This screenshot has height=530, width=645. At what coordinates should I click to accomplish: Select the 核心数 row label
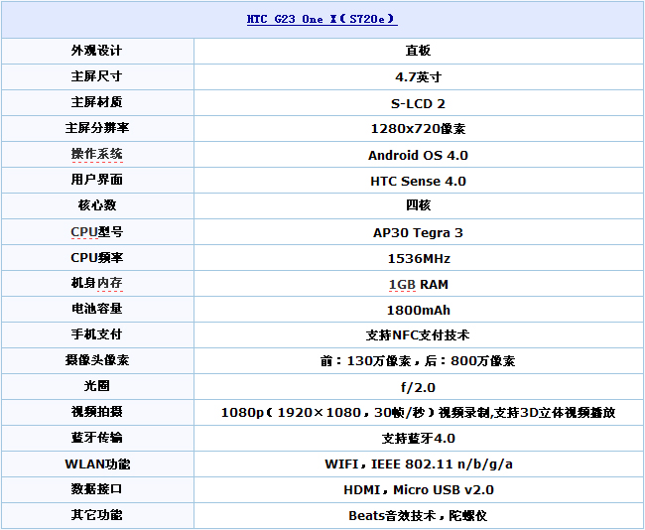click(x=97, y=205)
